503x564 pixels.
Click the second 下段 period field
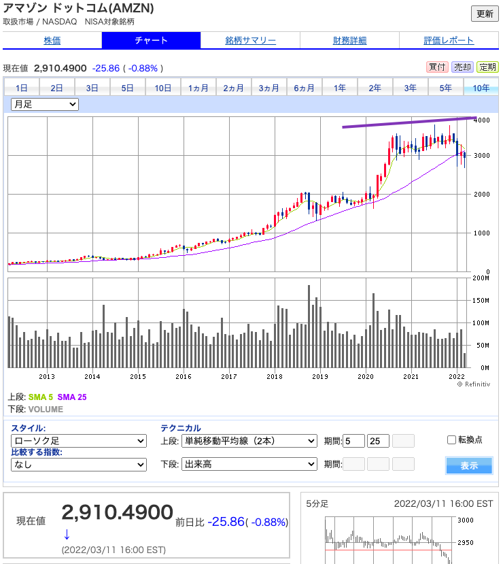tap(379, 464)
